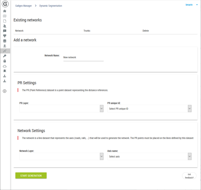Click the Dynamic Segmentation breadcrumb
Viewport: 201px width, 190px height.
[x=51, y=6]
